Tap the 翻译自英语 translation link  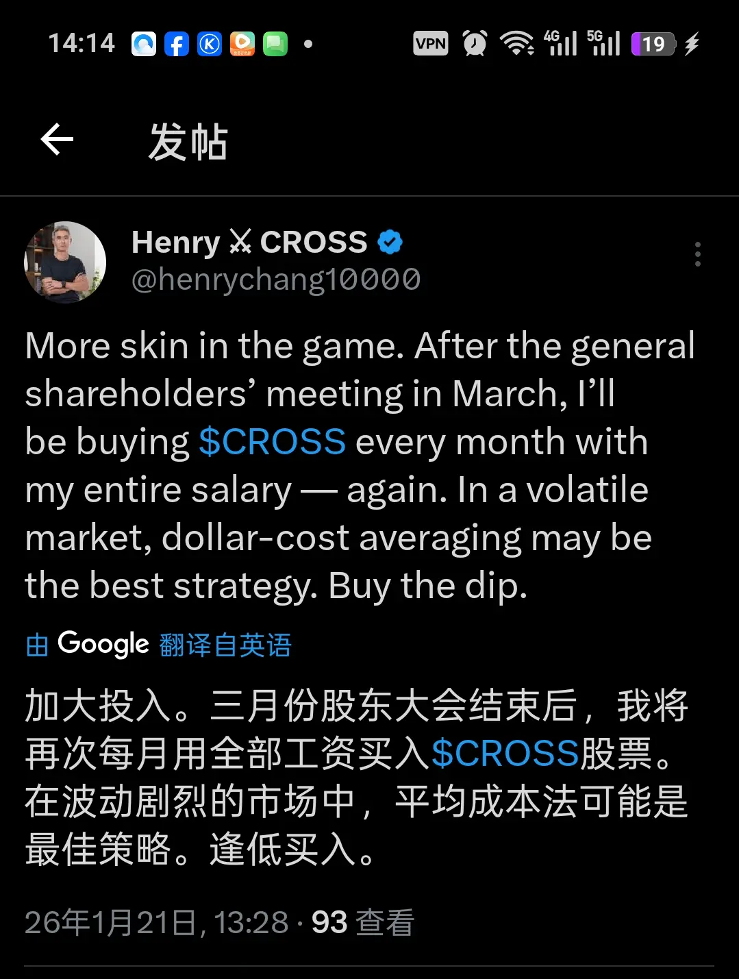[x=225, y=645]
